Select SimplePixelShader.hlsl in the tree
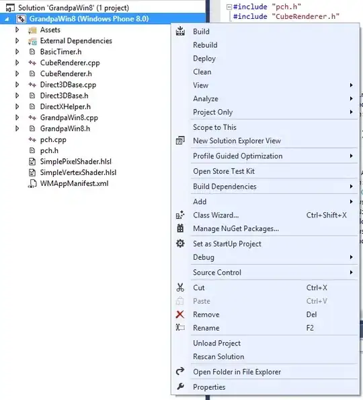 pos(75,162)
